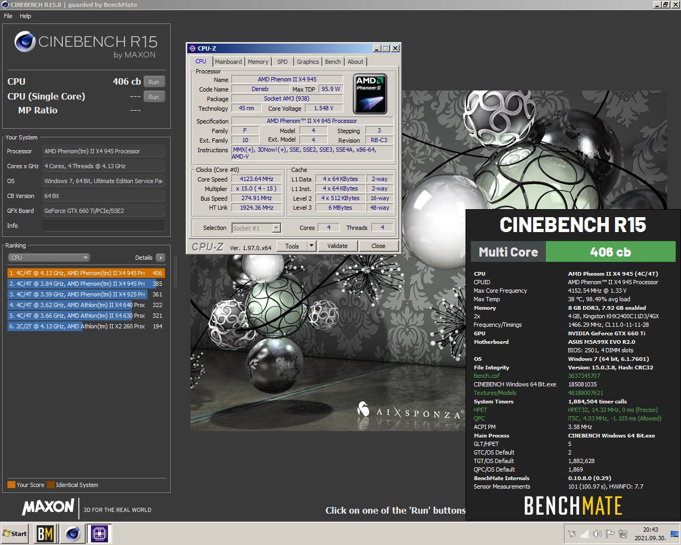Select the CPU tab in CPU-Z
681x545 pixels.
tap(201, 61)
